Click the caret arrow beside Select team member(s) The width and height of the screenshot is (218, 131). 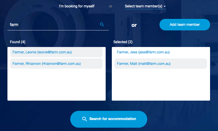164,6
